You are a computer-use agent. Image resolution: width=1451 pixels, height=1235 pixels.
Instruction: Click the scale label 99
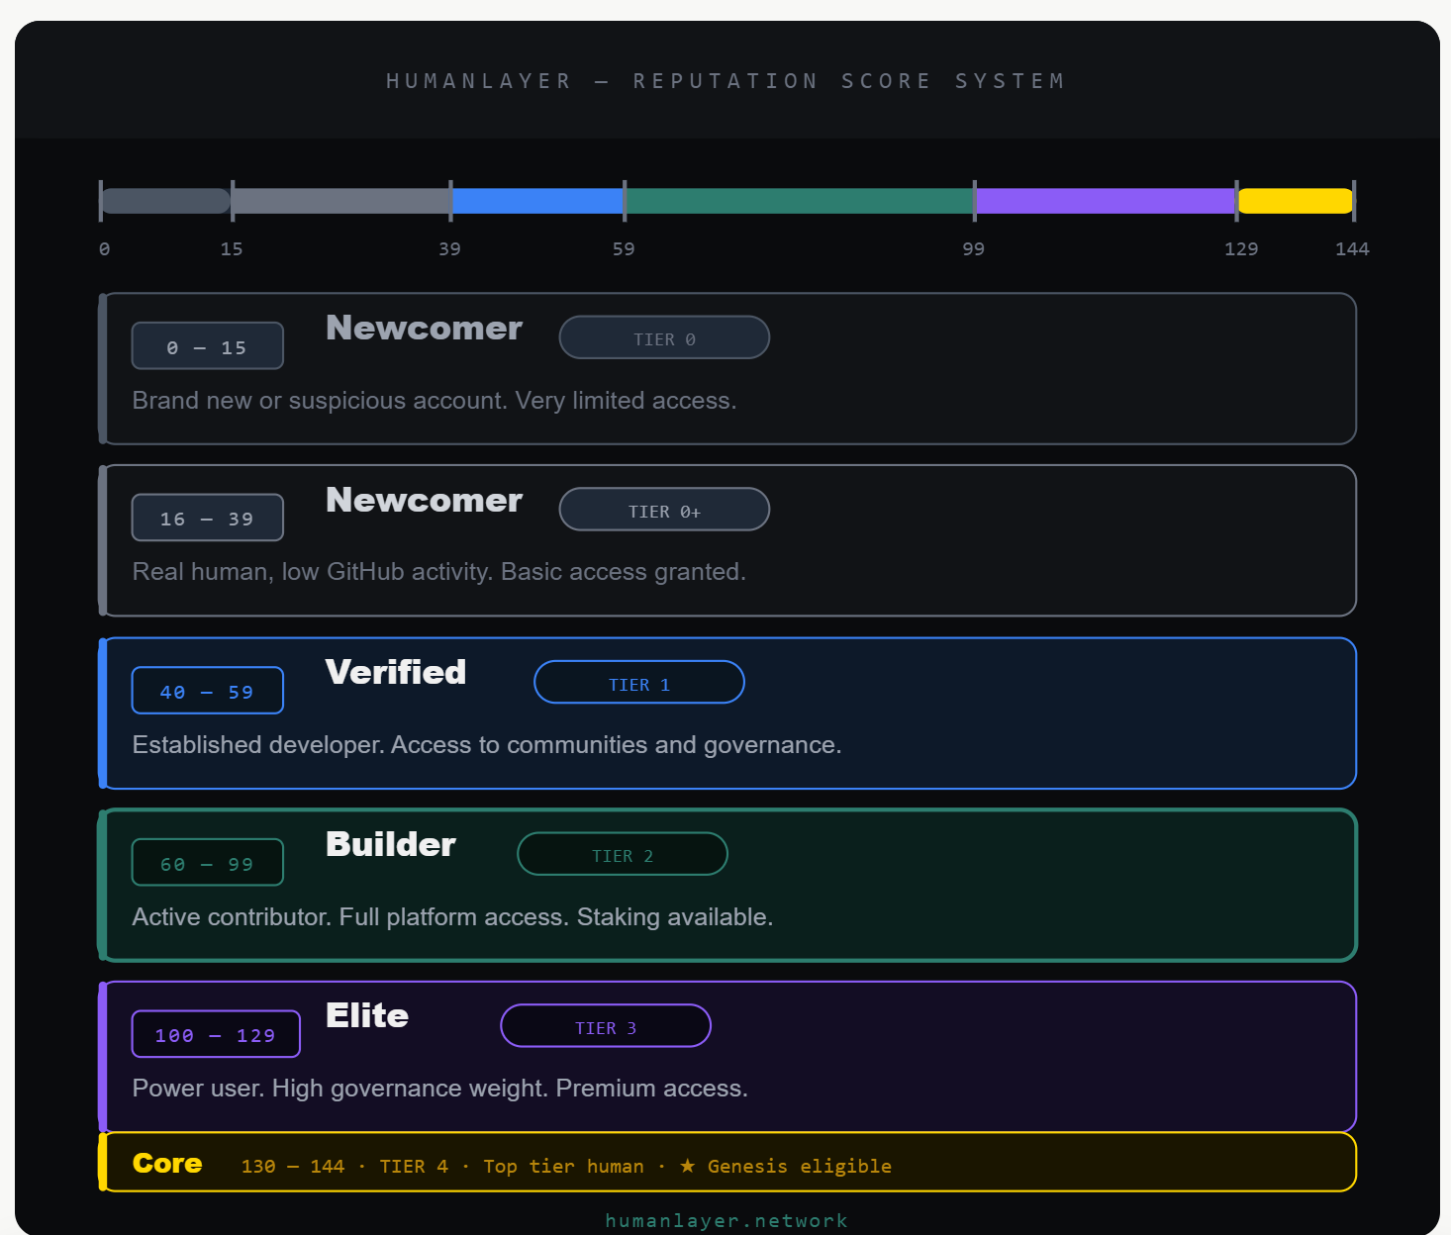974,249
